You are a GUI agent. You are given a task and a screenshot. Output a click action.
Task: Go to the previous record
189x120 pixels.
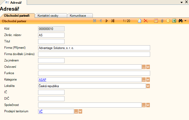point(101,21)
